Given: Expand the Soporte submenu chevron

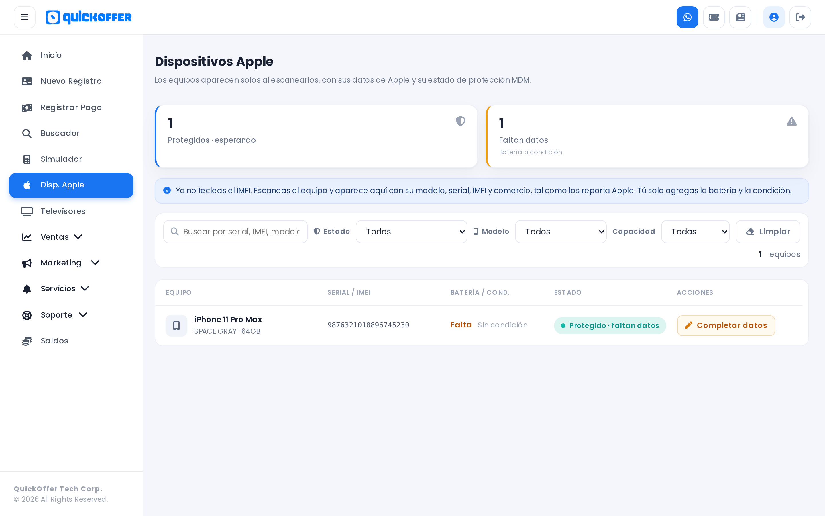Looking at the screenshot, I should (83, 315).
